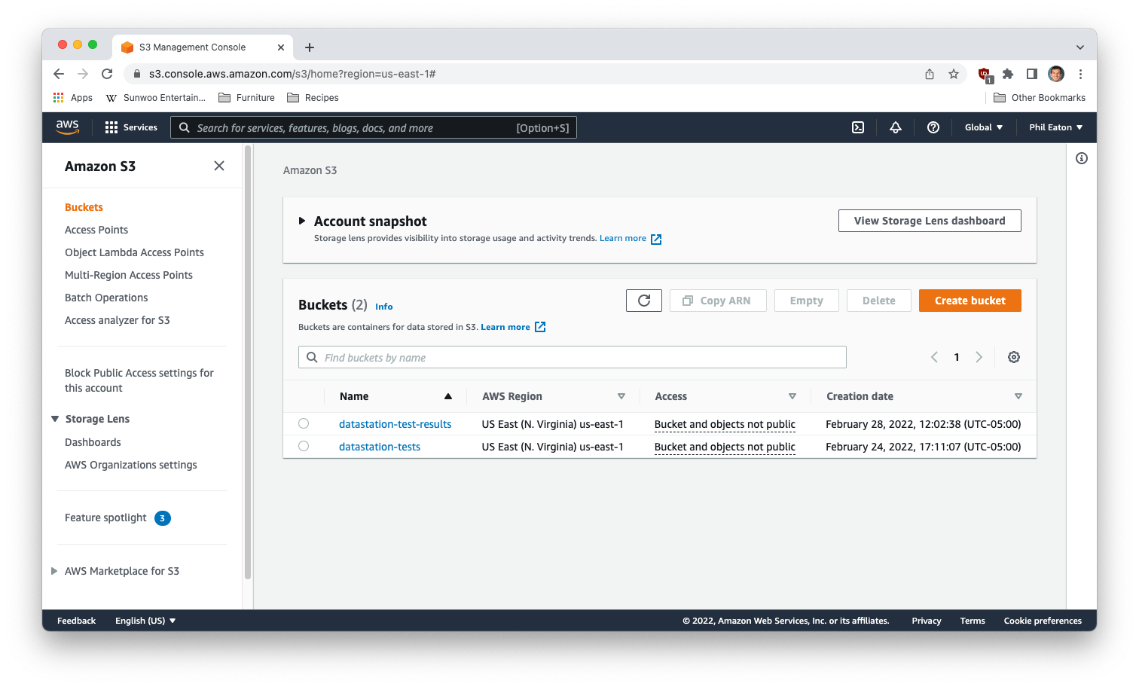Viewport: 1139px width, 687px height.
Task: Select Buckets in the sidebar
Action: click(84, 206)
